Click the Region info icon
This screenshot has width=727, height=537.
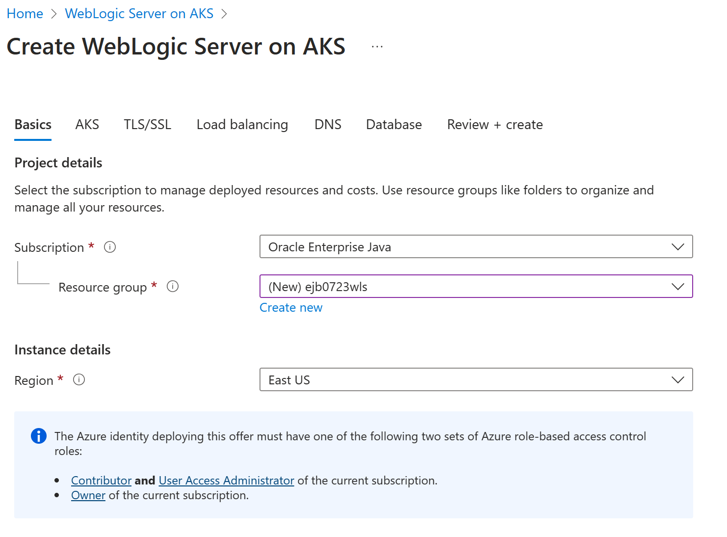coord(79,379)
